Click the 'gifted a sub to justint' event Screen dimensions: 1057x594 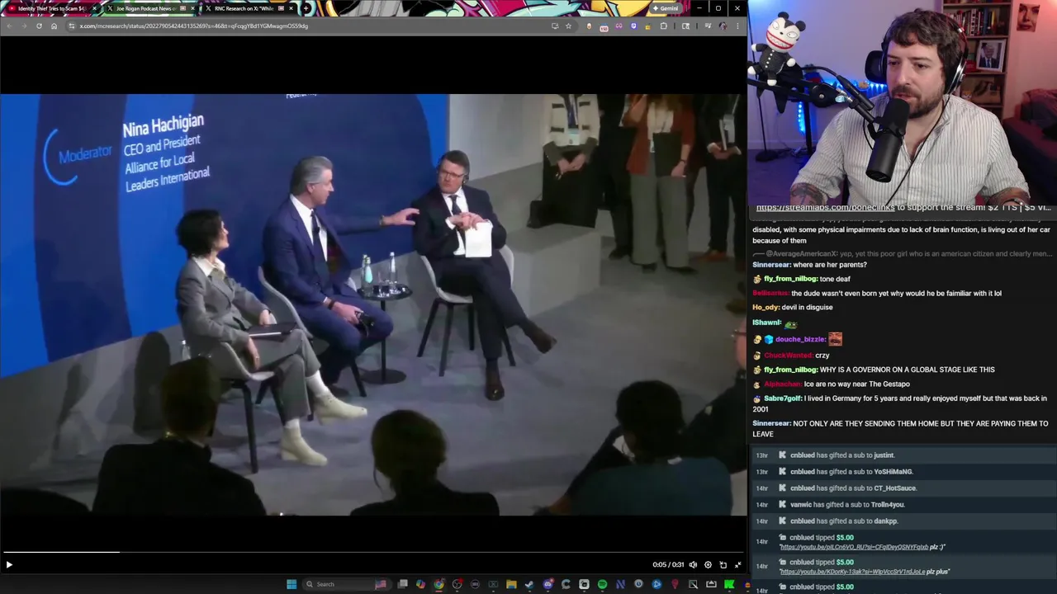click(904, 455)
